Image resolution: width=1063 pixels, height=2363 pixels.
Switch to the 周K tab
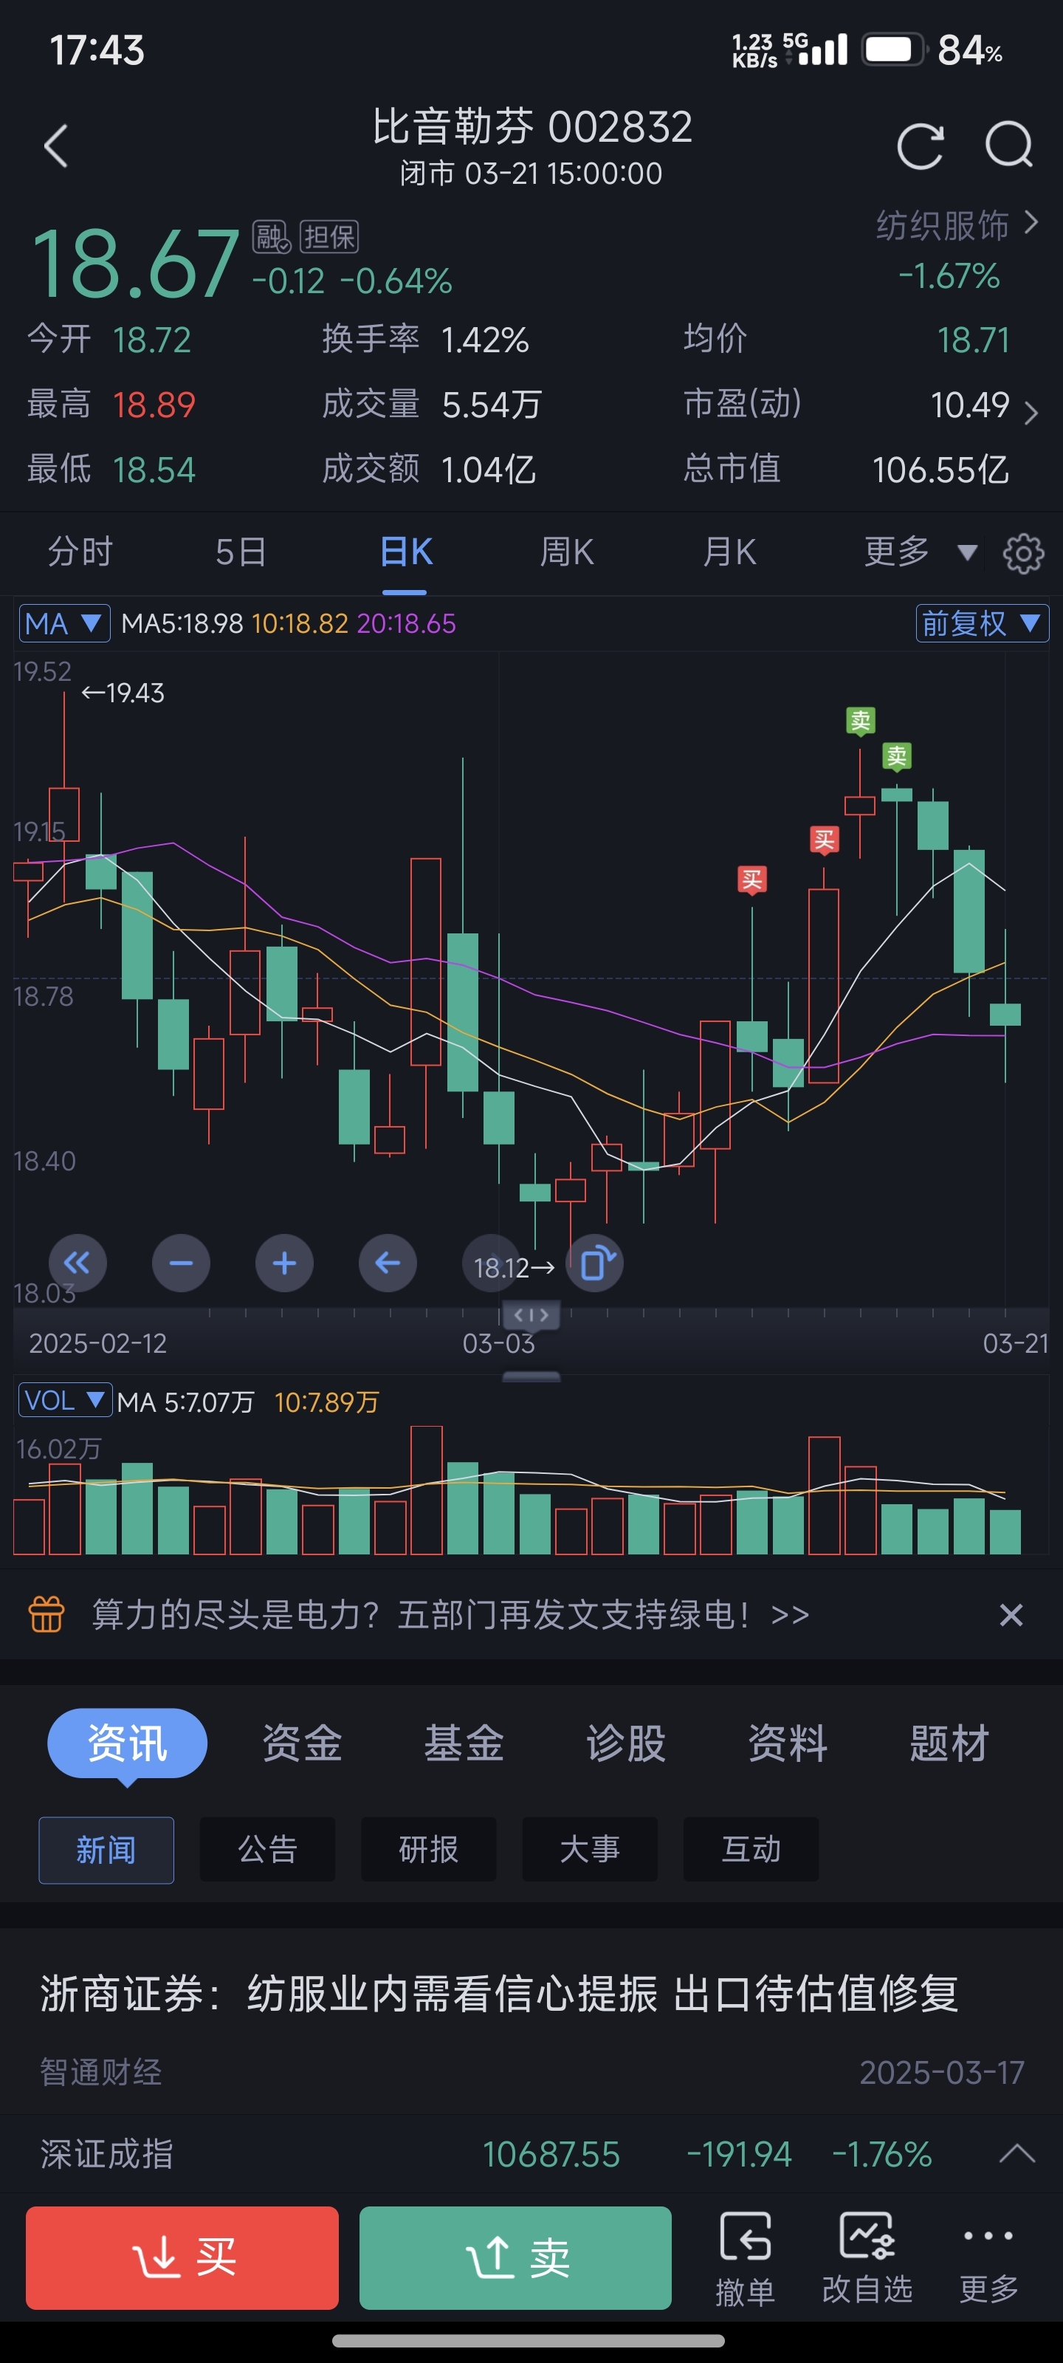point(567,552)
